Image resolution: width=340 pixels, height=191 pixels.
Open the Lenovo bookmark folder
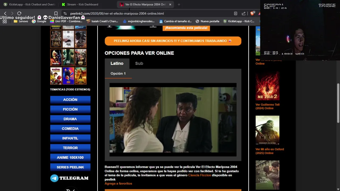pos(21,21)
